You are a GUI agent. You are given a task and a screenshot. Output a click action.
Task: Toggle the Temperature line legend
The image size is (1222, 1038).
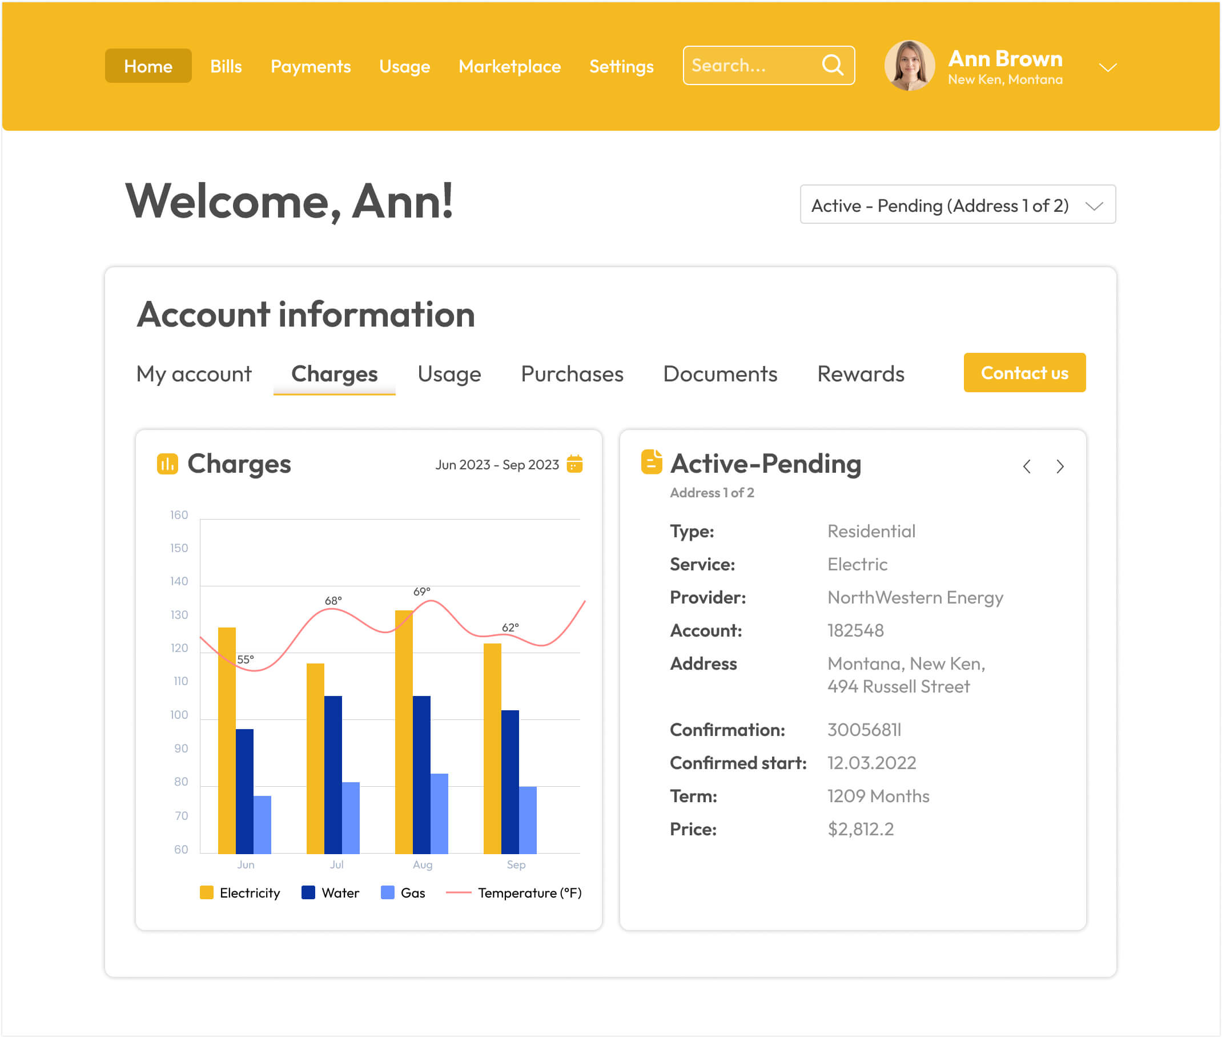(513, 892)
